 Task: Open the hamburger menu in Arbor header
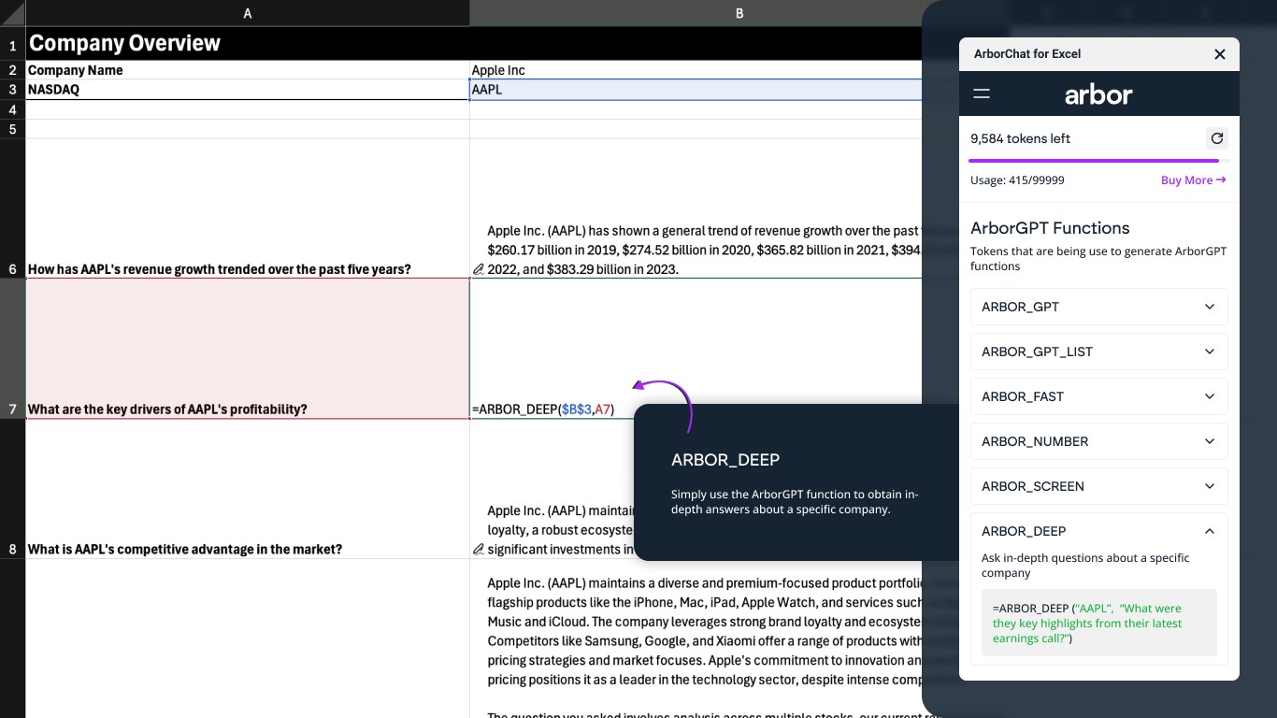pyautogui.click(x=982, y=93)
